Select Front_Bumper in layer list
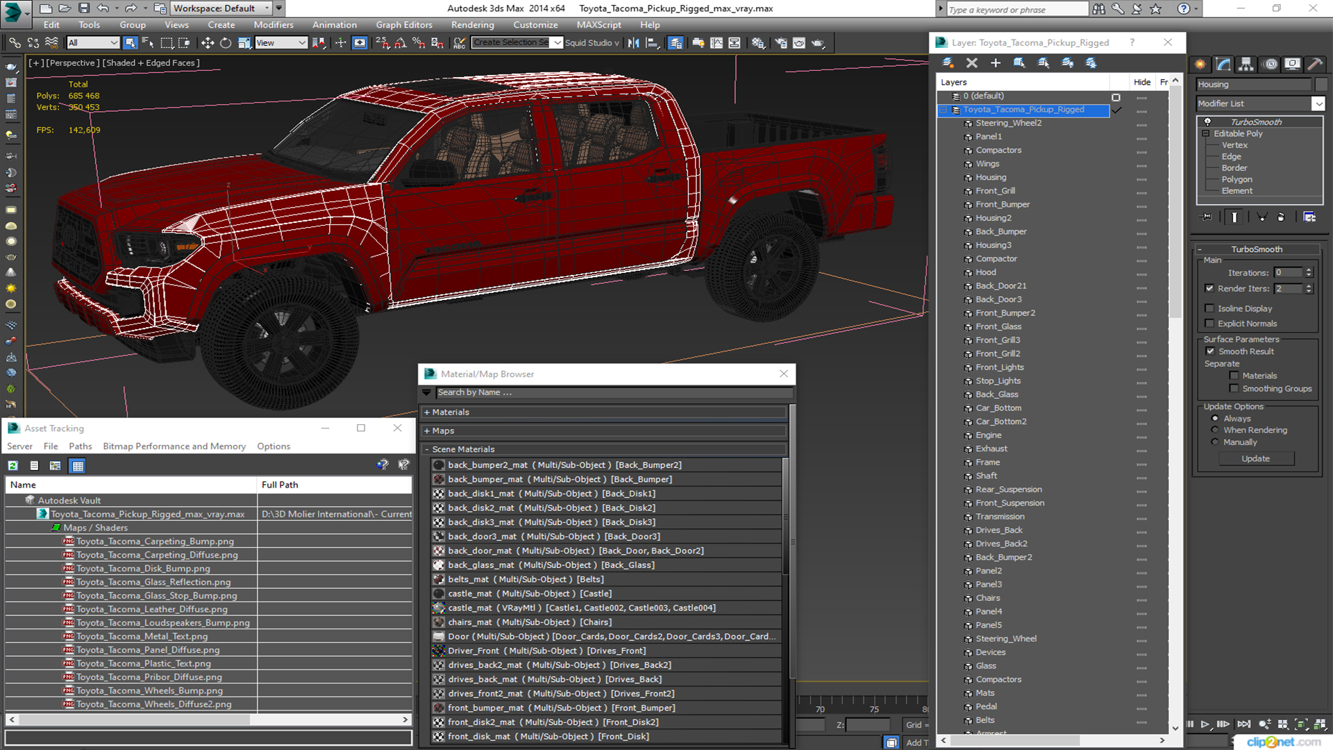 (1003, 205)
